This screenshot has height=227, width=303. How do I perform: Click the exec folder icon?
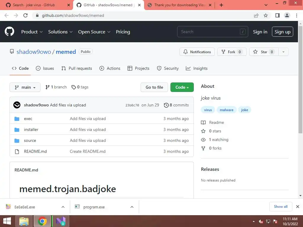click(17, 119)
